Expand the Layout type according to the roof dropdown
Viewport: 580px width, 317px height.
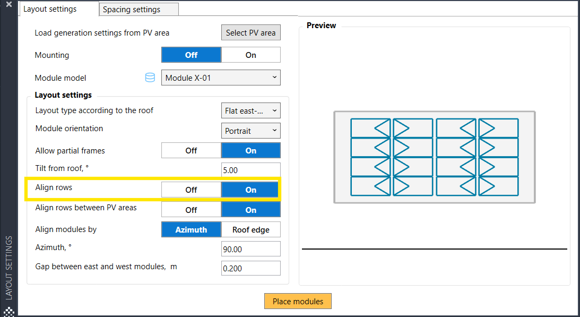pos(251,110)
